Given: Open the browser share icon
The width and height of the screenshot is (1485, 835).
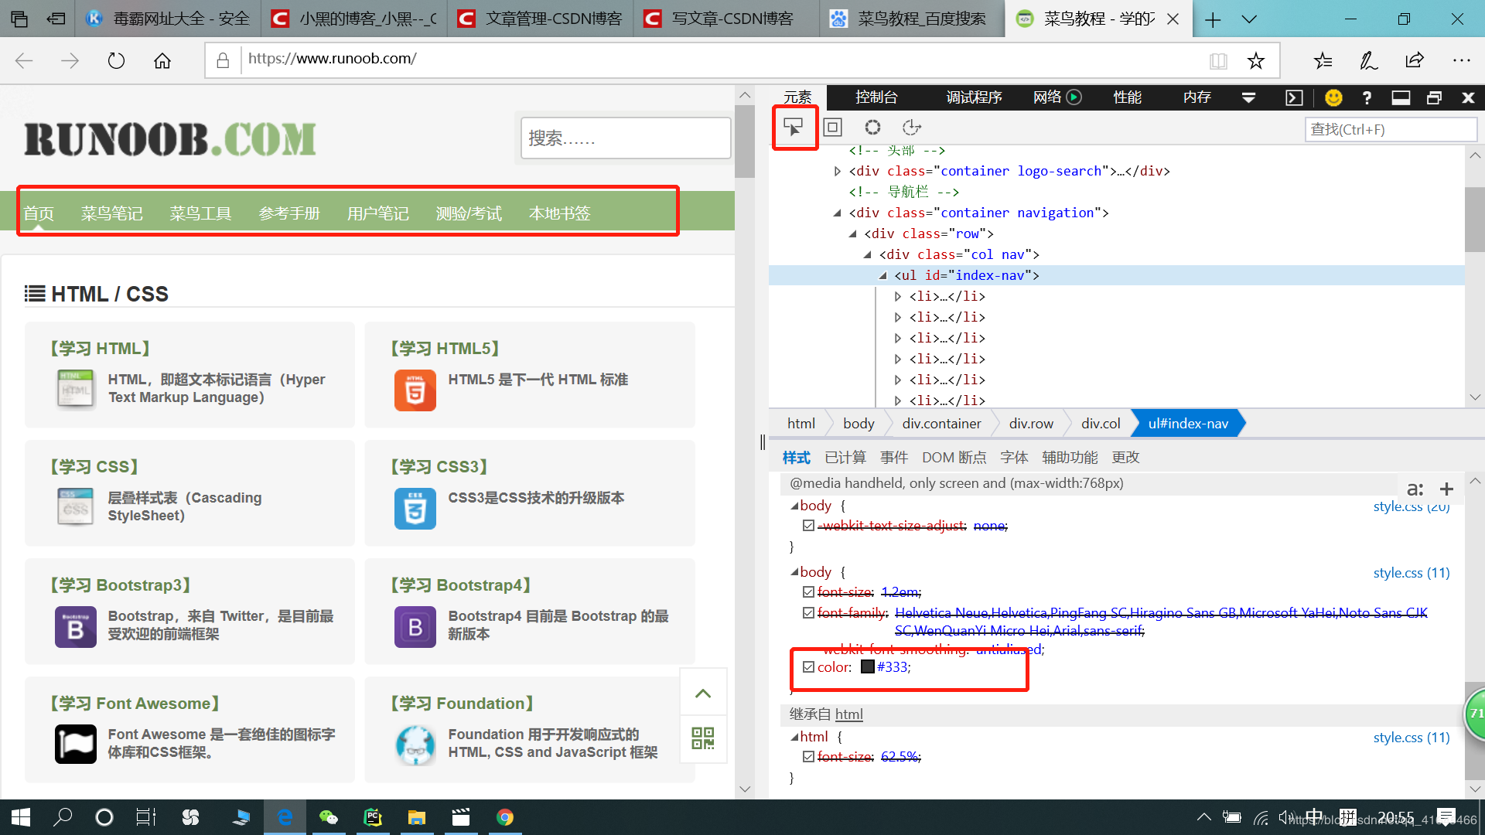Looking at the screenshot, I should (1415, 60).
